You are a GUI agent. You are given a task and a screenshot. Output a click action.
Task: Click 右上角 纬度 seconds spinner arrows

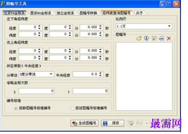(100, 58)
